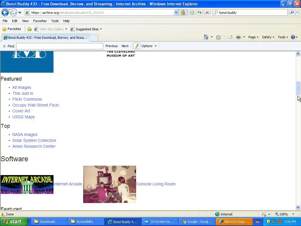
Task: Close the Find bar with X
Action: (x=4, y=46)
